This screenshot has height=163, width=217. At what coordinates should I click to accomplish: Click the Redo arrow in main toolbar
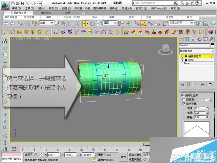[x=13, y=24]
